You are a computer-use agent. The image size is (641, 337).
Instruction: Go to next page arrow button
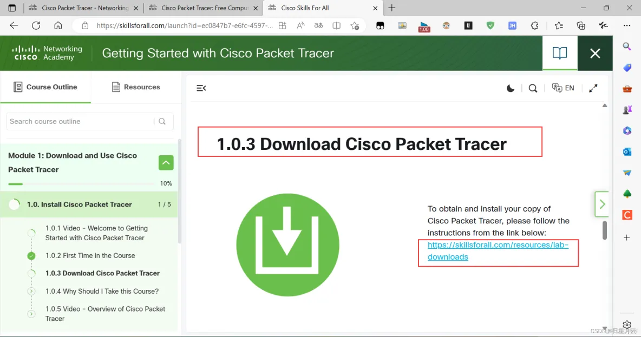(602, 204)
